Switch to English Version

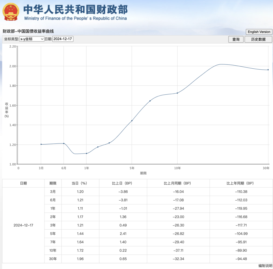tap(259, 32)
